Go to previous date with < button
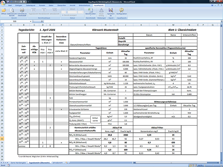This screenshot has width=223, height=167. (67, 9)
